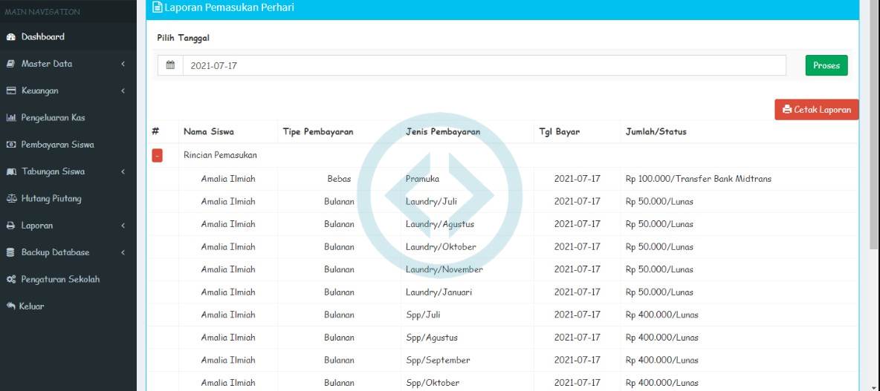Expand the Tabungan Siswa submenu chevron
880x391 pixels.
point(123,172)
